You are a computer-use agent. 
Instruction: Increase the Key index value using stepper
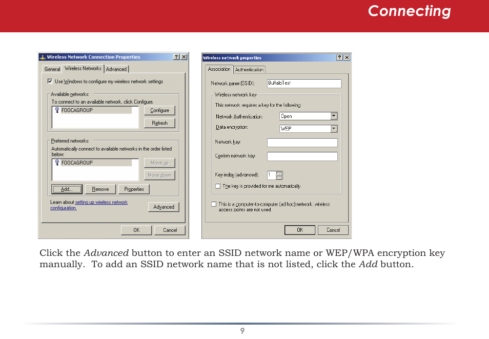coord(279,173)
